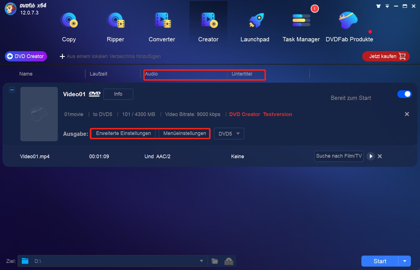
Task: Open the Converter module
Action: click(162, 27)
